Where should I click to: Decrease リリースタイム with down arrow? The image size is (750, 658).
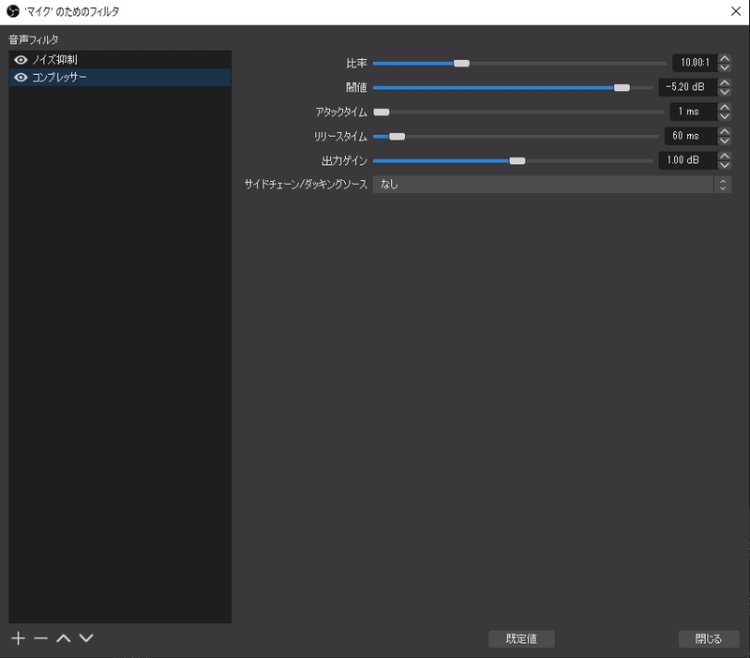[725, 141]
